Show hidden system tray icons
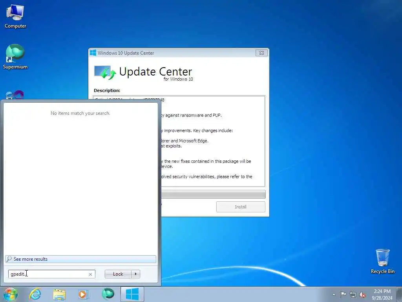Viewport: 402px width, 302px height. click(334, 295)
